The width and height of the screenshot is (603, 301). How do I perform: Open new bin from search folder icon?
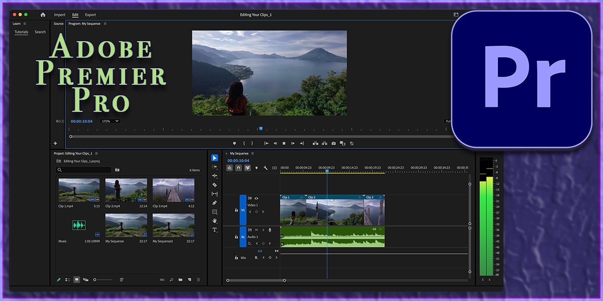[117, 170]
